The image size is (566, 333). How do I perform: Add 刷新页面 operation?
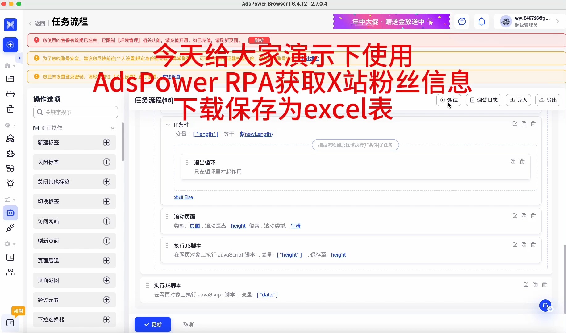click(x=106, y=241)
